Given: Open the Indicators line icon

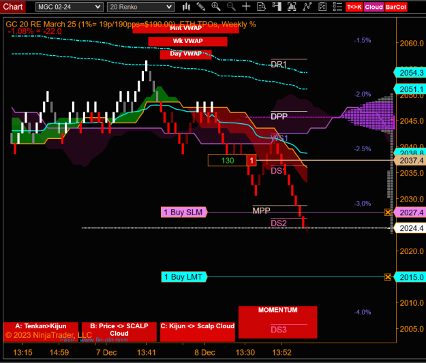Looking at the screenshot, I should [x=307, y=7].
